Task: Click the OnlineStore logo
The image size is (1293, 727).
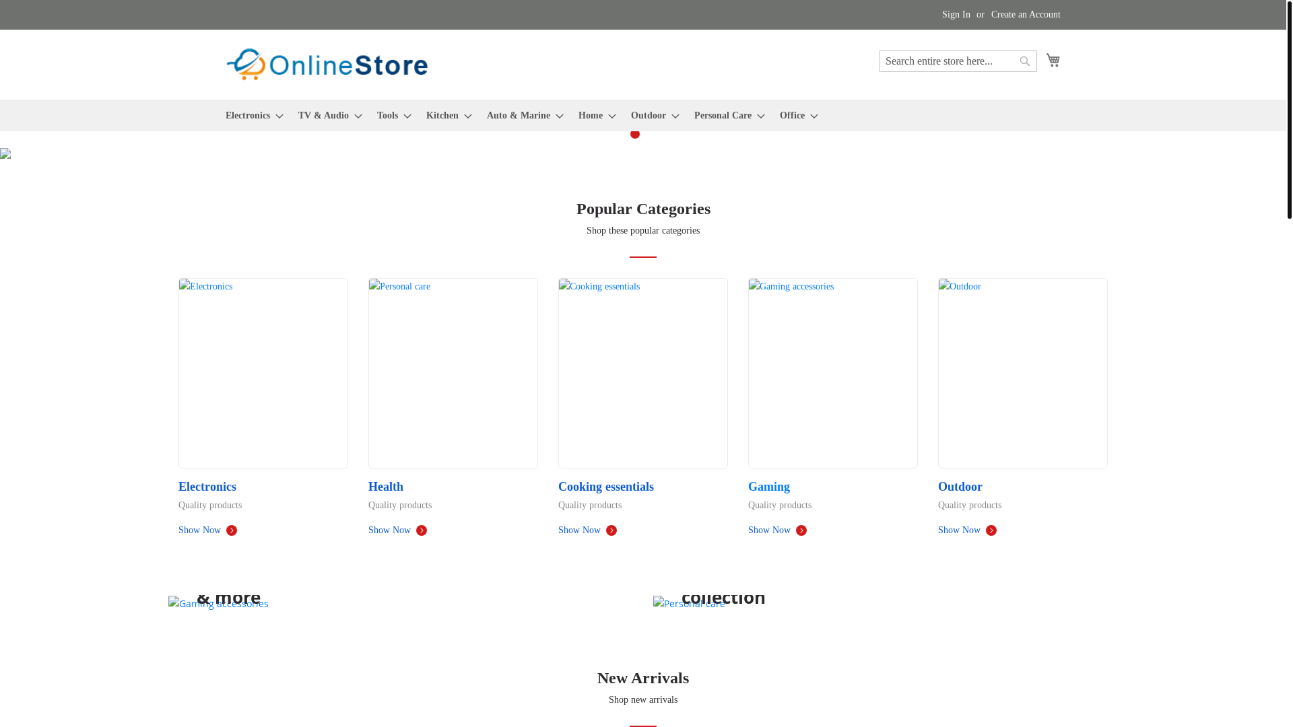Action: point(327,65)
